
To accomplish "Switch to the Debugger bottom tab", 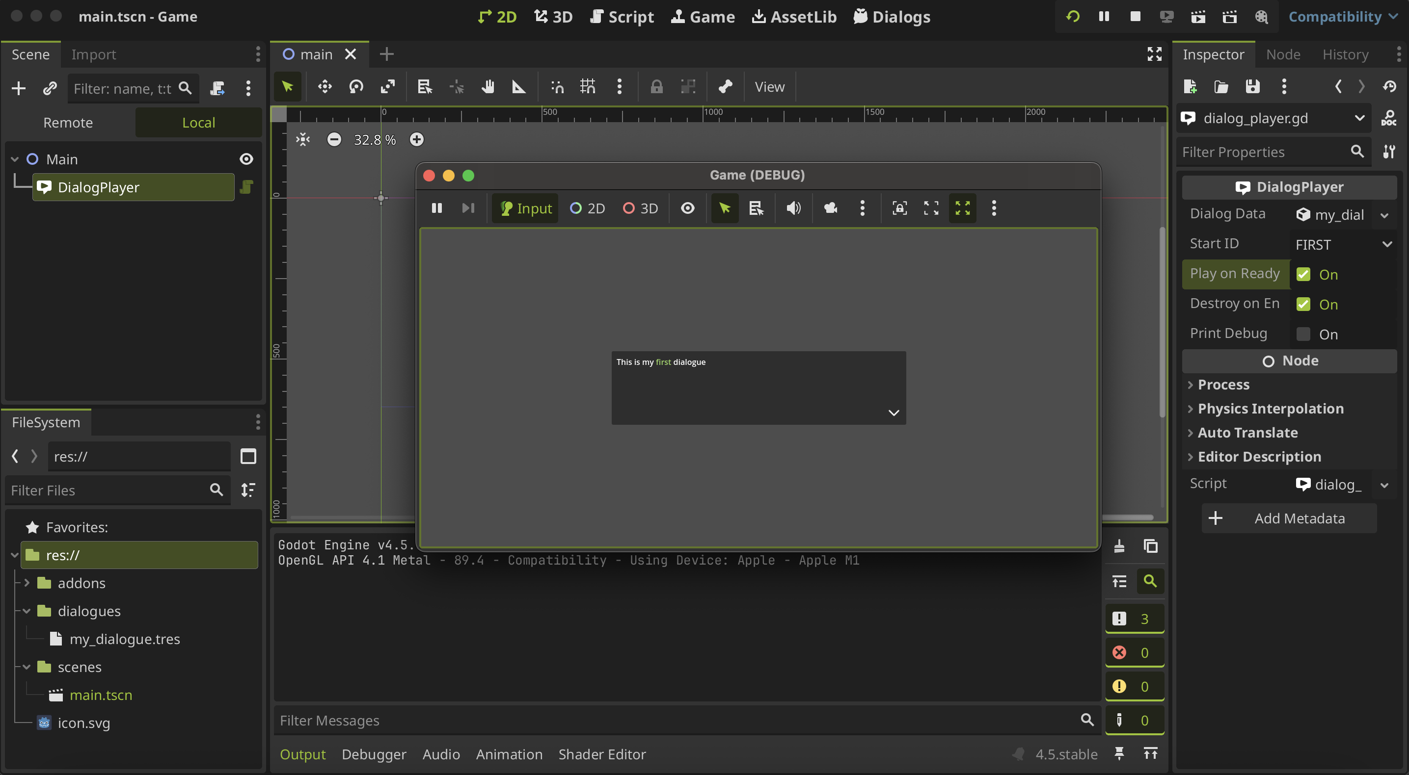I will pos(374,754).
